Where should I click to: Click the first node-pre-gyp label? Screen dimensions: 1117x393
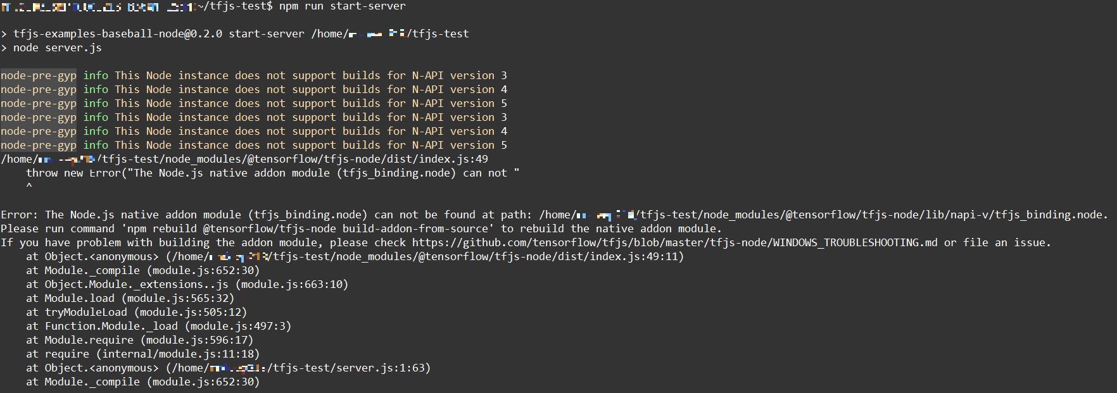39,75
